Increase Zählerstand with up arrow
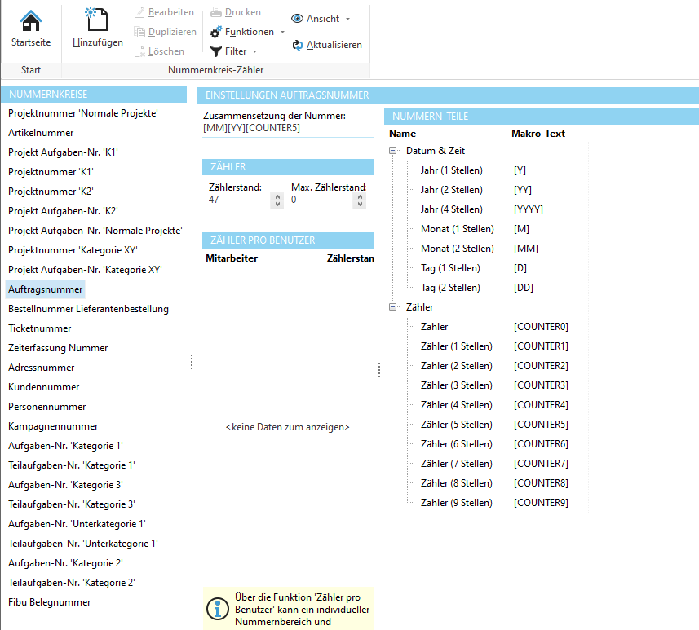Screen dimensions: 699x630 coord(277,196)
